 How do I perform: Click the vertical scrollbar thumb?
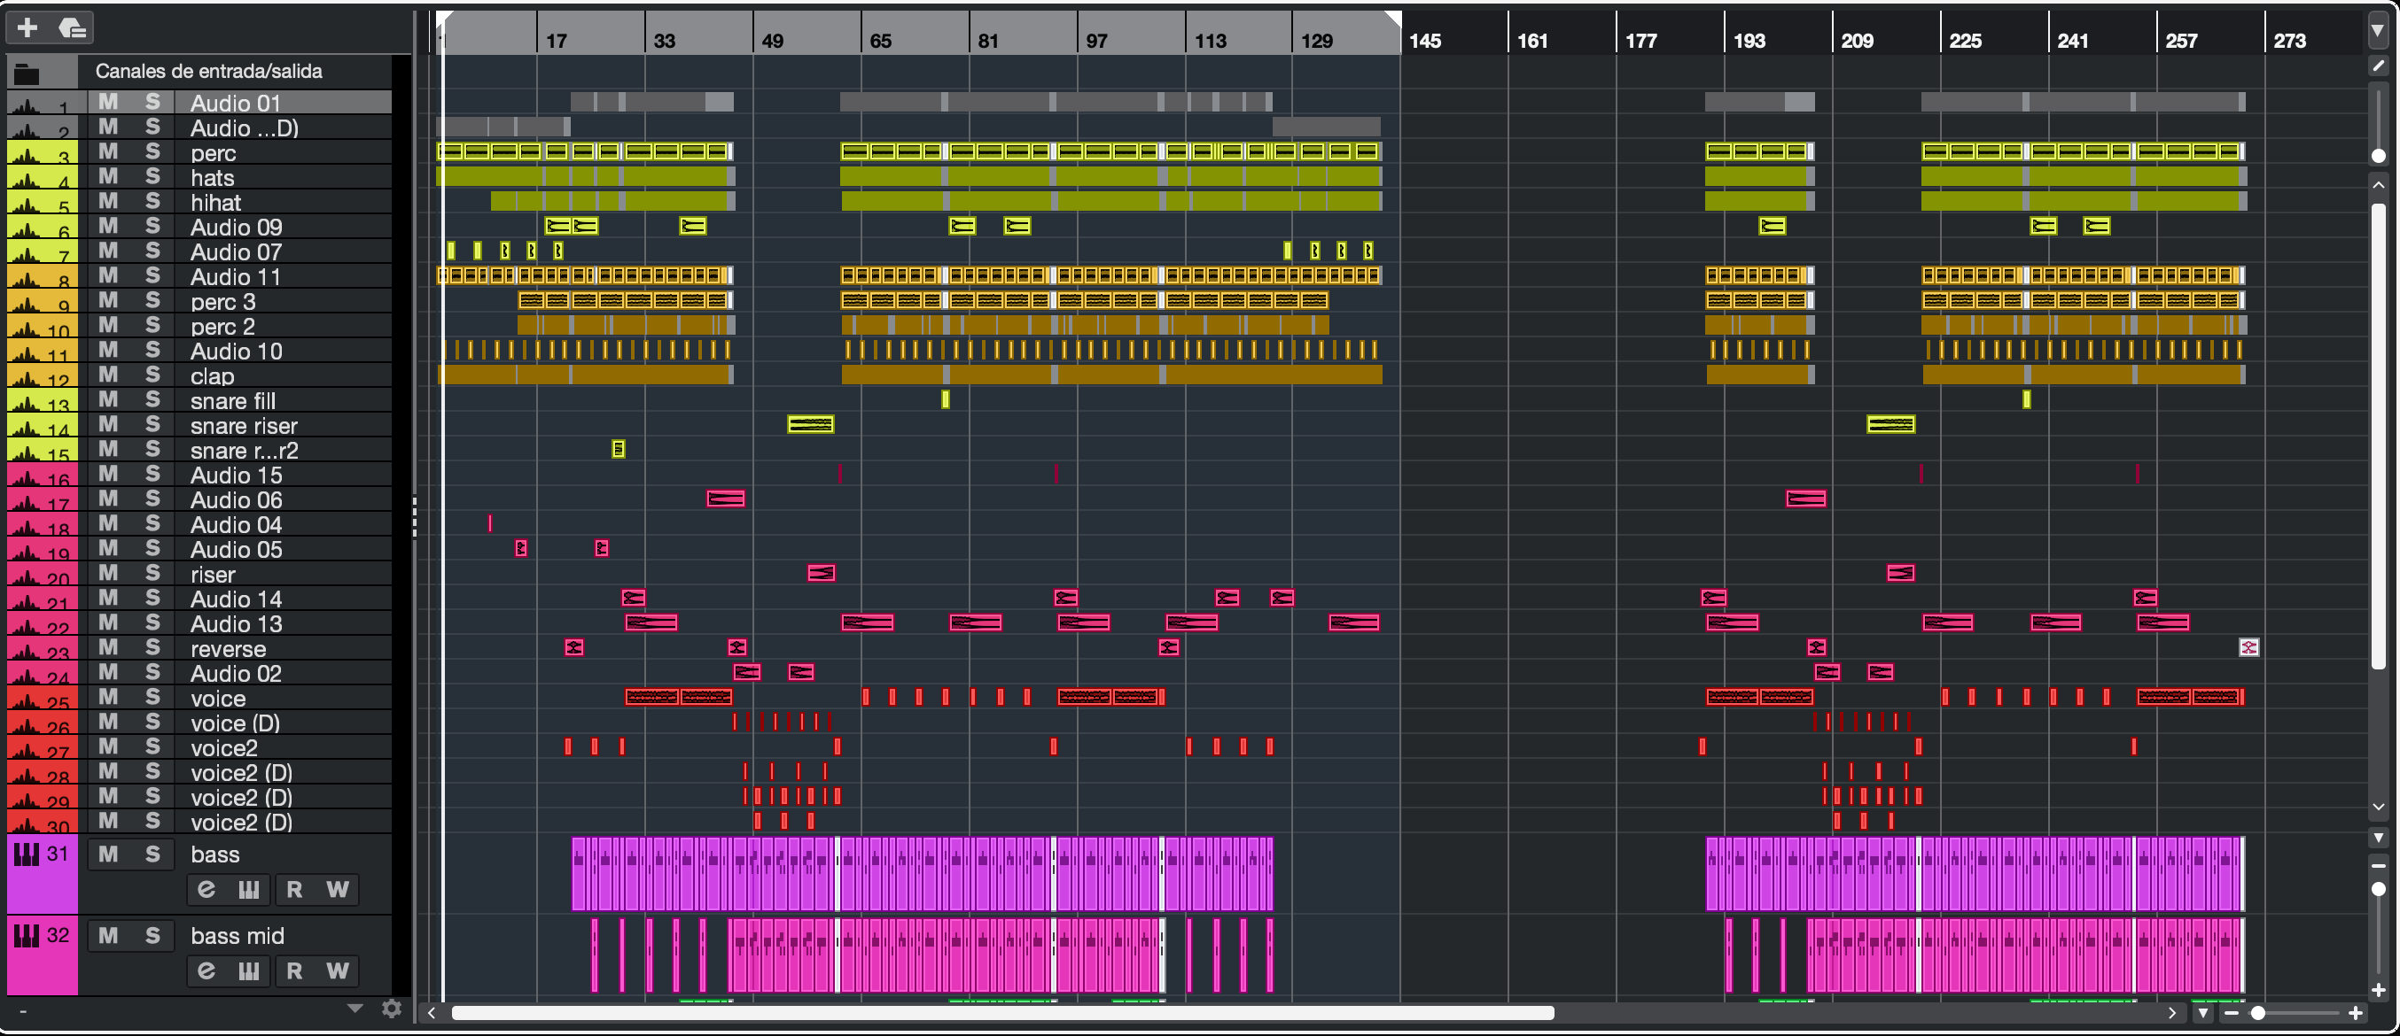pyautogui.click(x=2379, y=435)
